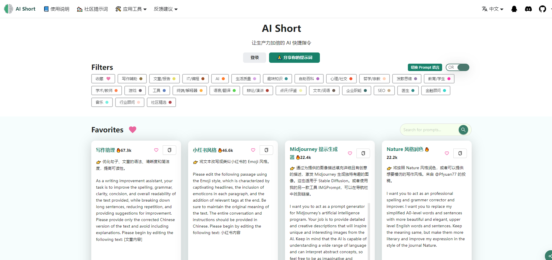Screen dimensions: 552x260
Task: Toggle the 行业顾问 filter tag
Action: coord(130,102)
